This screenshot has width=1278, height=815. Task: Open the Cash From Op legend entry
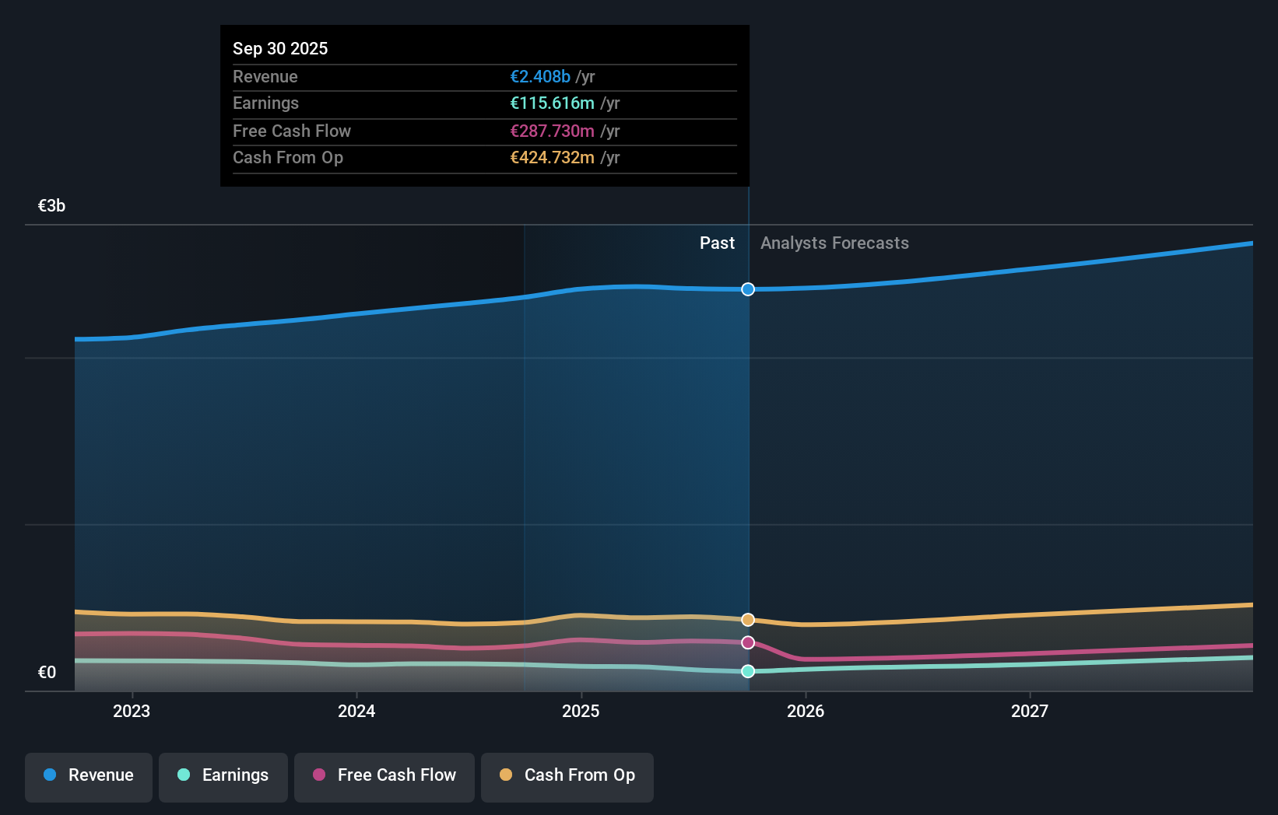click(567, 777)
